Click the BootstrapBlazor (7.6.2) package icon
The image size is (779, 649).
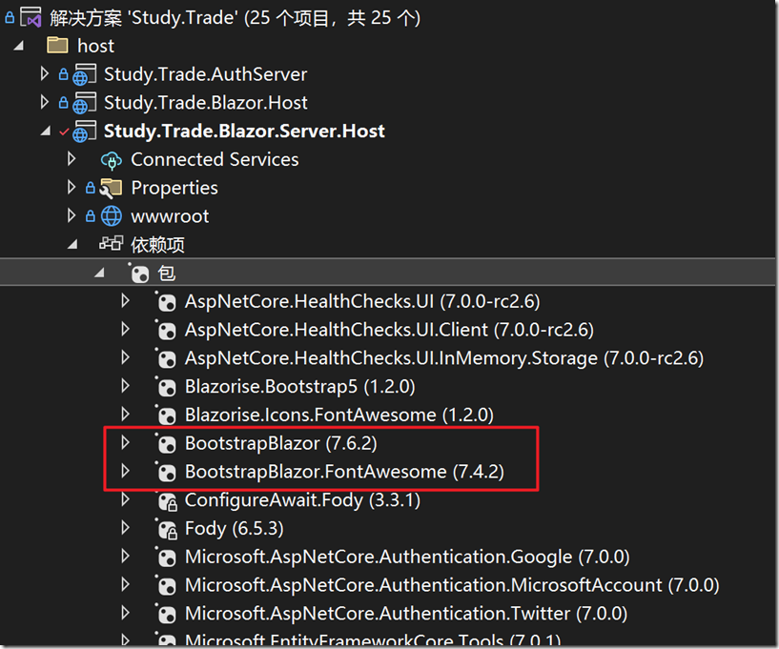[x=166, y=443]
